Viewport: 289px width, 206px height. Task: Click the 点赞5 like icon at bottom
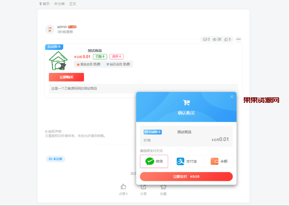tap(123, 187)
